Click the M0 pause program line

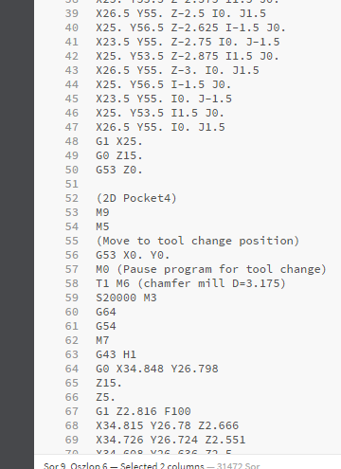coord(211,269)
